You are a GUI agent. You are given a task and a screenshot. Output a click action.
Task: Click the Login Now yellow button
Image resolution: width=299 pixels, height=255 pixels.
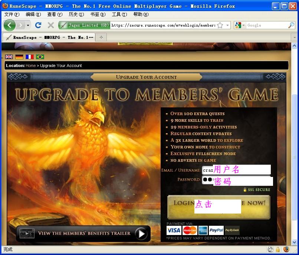[219, 207]
